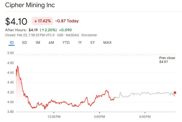Click the Prev close $4.97 label
The image size is (182, 122).
(167, 60)
